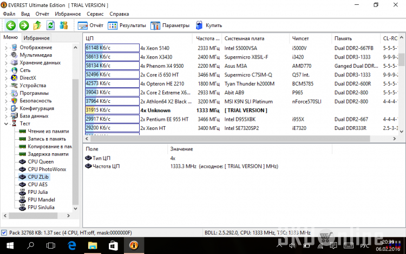The image size is (406, 254).
Task: Select the База данных tree icon
Action: 14,116
